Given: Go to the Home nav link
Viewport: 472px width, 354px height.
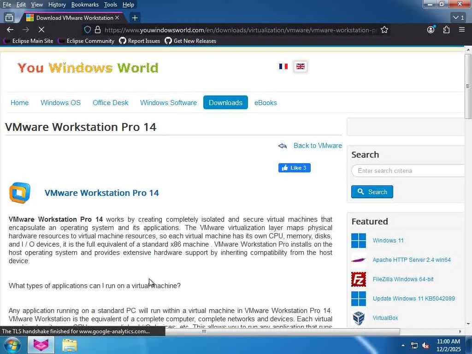Looking at the screenshot, I should tap(19, 103).
